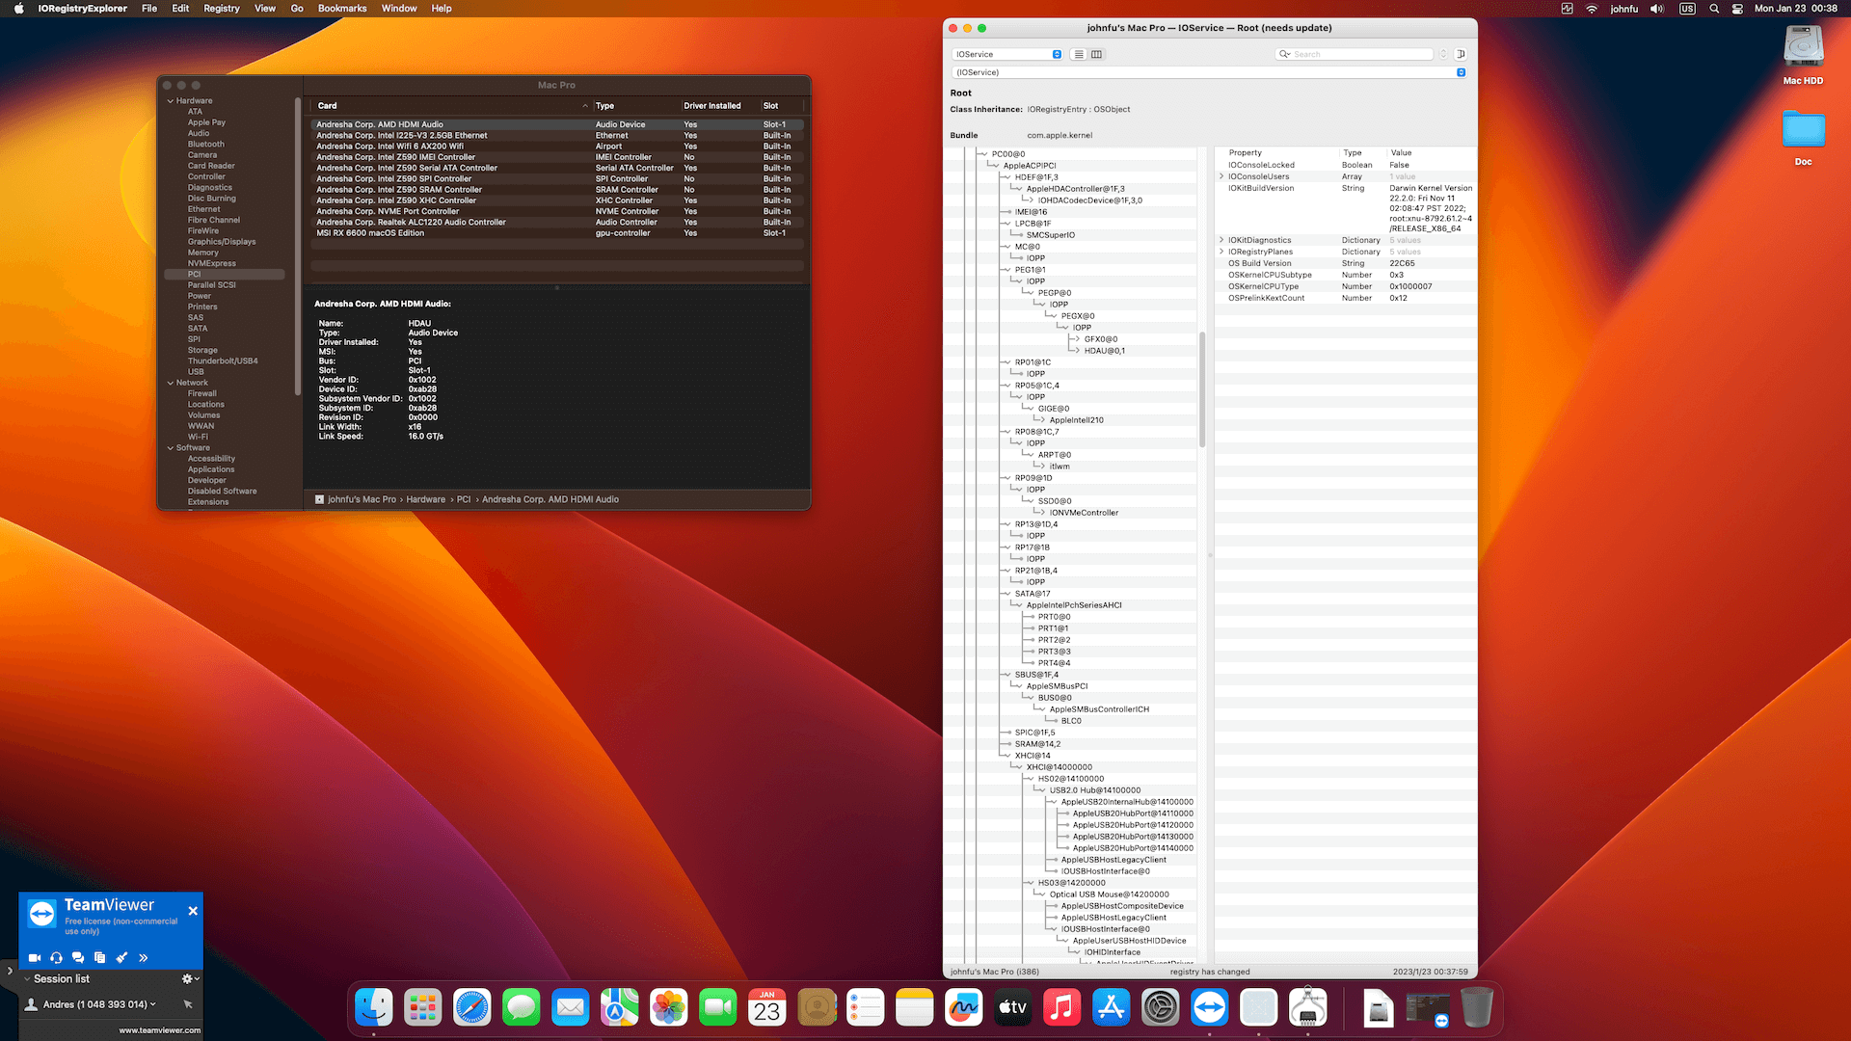Screen dimensions: 1851x1041
Task: Open Spotlight search from the menu bar
Action: coord(1714,9)
